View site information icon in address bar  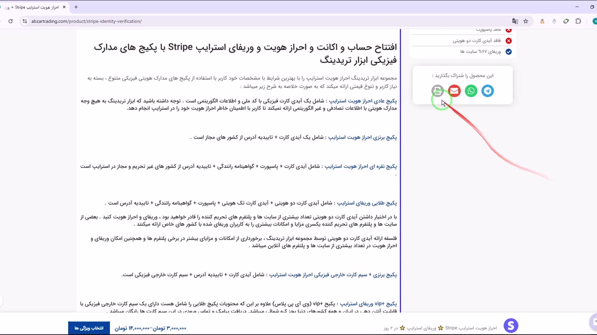25,21
